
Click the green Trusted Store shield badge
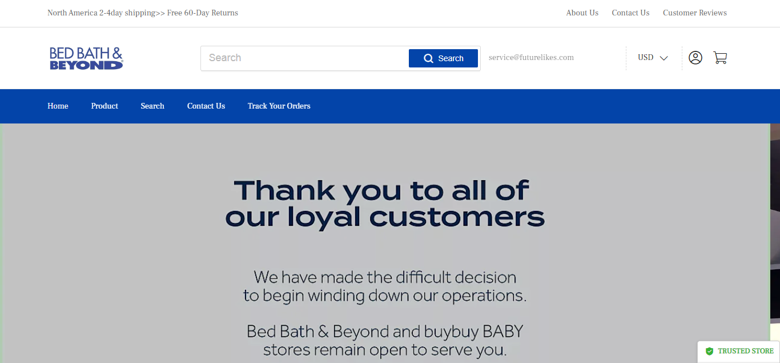(710, 351)
